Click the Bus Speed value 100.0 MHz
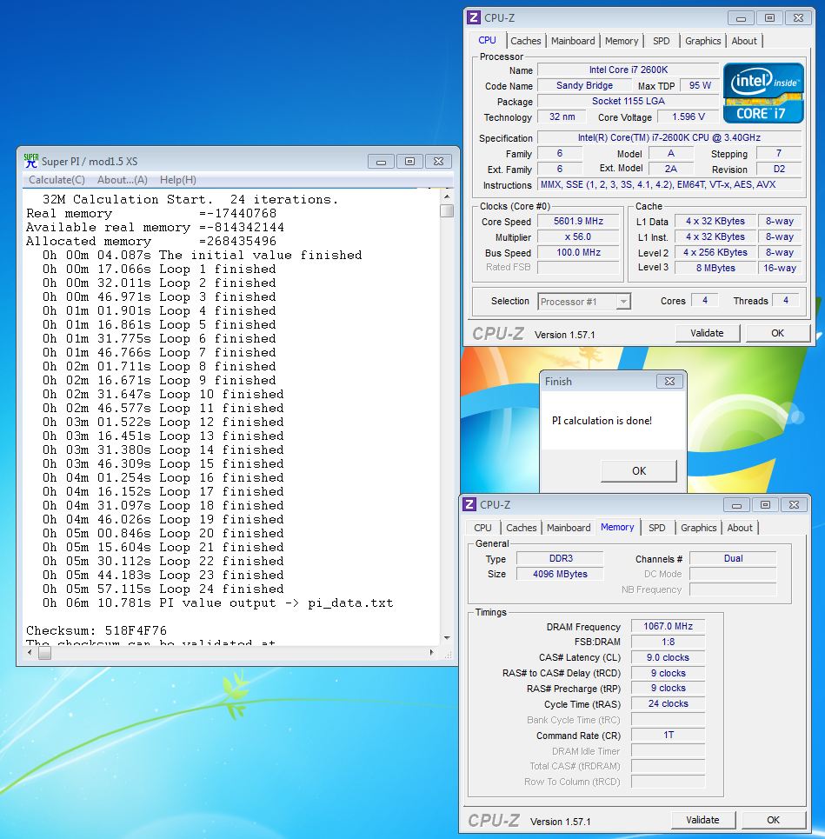Screen dimensions: 825x839 [578, 252]
